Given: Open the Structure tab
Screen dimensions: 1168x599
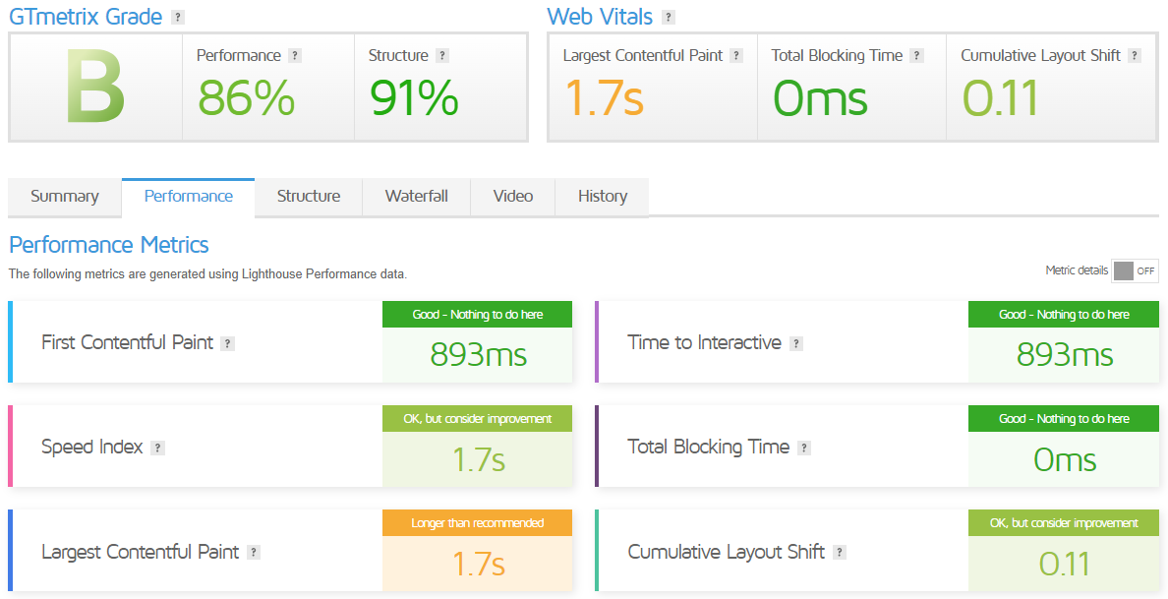Looking at the screenshot, I should pyautogui.click(x=309, y=197).
